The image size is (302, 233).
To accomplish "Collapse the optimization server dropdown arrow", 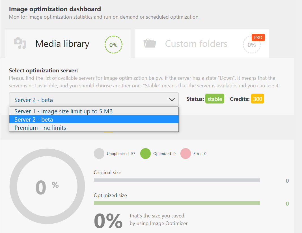I will coord(172,100).
